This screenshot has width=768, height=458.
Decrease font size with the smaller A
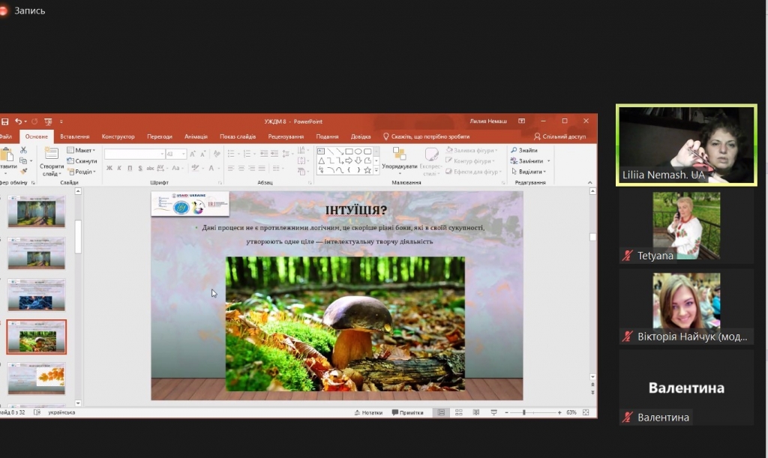(203, 154)
